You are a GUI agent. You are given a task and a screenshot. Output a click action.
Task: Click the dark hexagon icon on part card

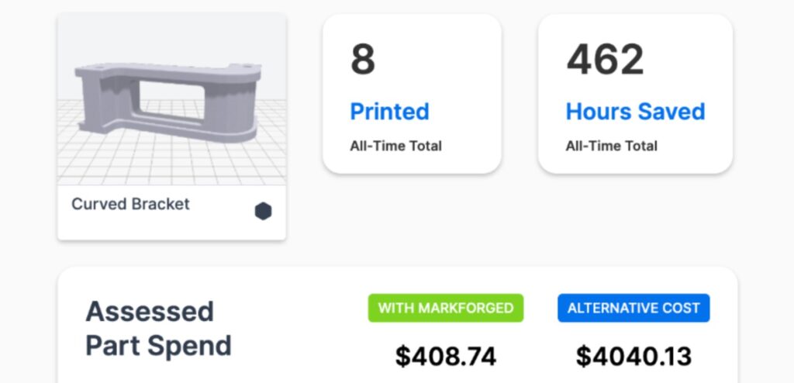(264, 212)
